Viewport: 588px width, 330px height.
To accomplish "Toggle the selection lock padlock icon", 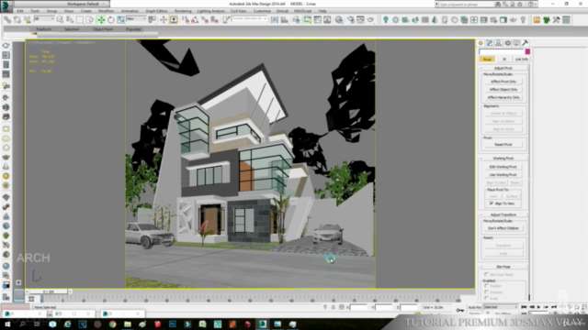I will coord(334,307).
